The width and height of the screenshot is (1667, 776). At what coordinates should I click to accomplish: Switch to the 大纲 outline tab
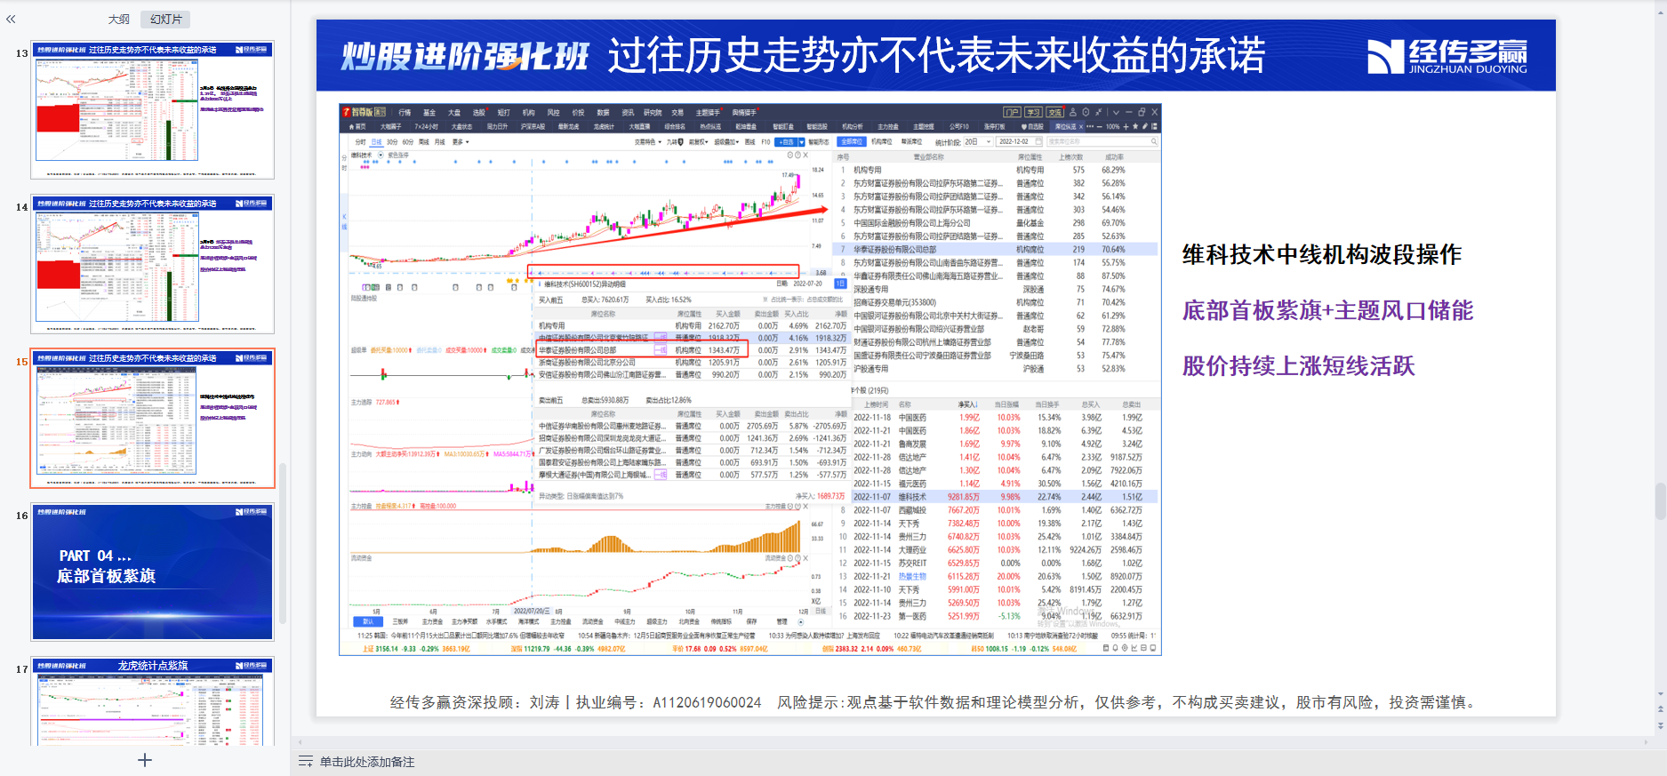pos(119,19)
